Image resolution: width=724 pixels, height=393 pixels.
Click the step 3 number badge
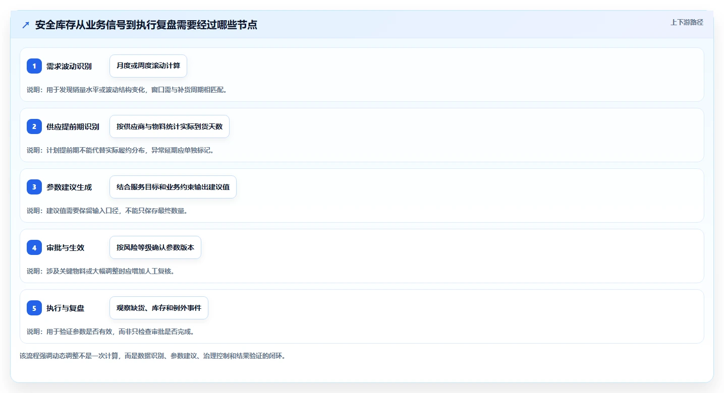click(x=34, y=187)
